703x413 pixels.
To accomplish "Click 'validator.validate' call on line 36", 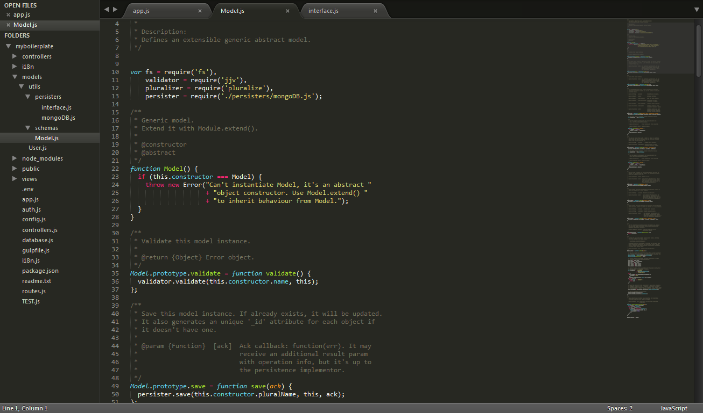I will [172, 281].
